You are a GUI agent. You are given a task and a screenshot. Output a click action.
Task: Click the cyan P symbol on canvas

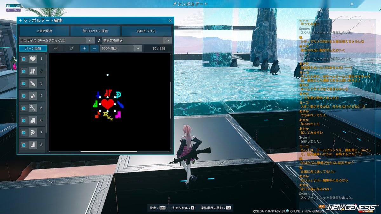point(118,95)
